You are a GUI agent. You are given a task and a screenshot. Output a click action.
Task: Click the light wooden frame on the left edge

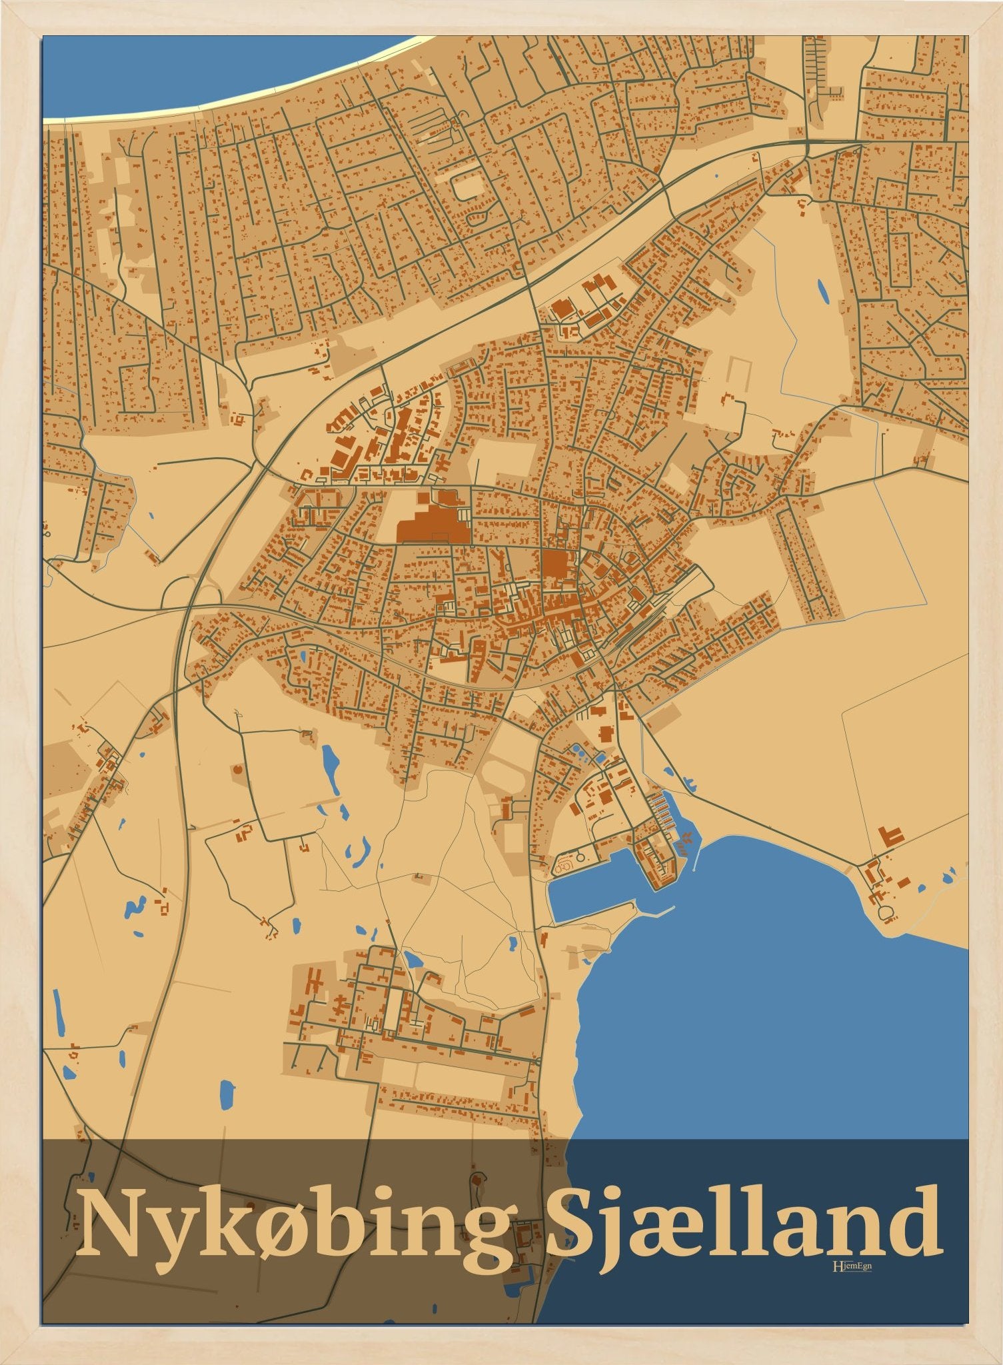click(x=20, y=667)
